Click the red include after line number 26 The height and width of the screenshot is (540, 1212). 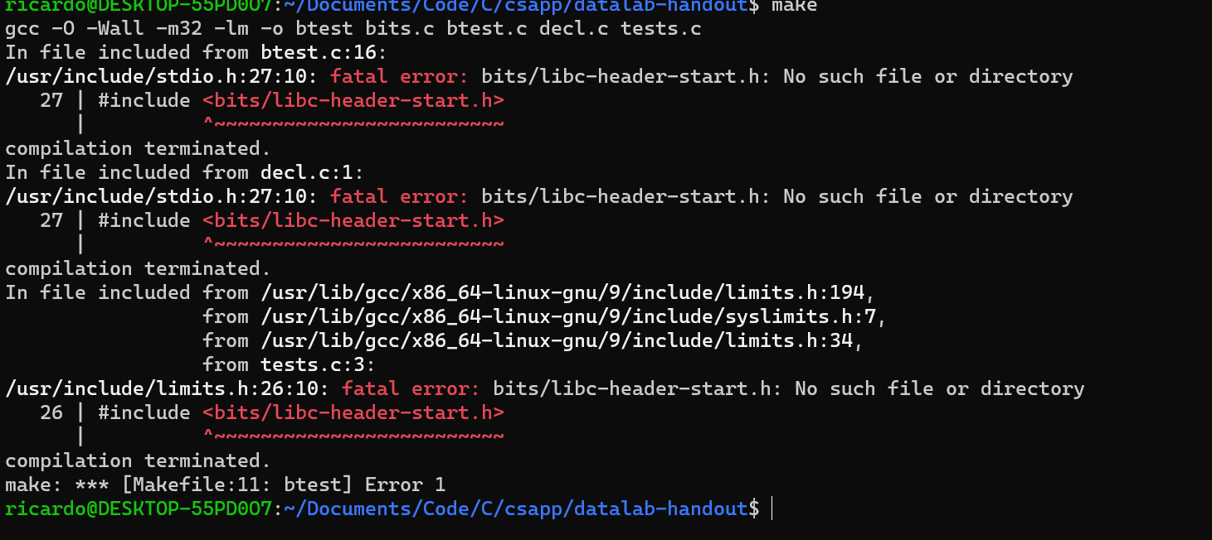coord(353,413)
